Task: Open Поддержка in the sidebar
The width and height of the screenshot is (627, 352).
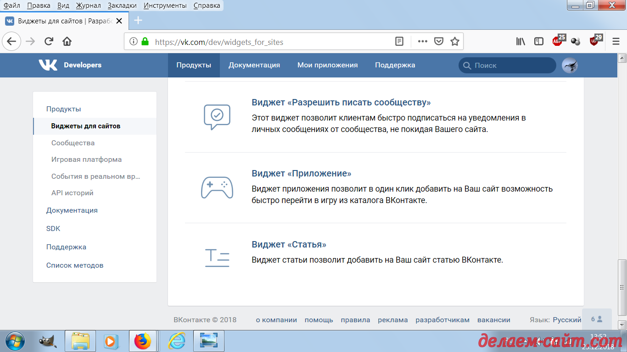Action: (x=66, y=247)
